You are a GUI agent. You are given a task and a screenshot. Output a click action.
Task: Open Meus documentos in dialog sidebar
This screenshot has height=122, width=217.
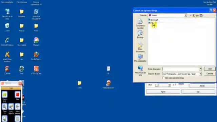tap(140, 47)
